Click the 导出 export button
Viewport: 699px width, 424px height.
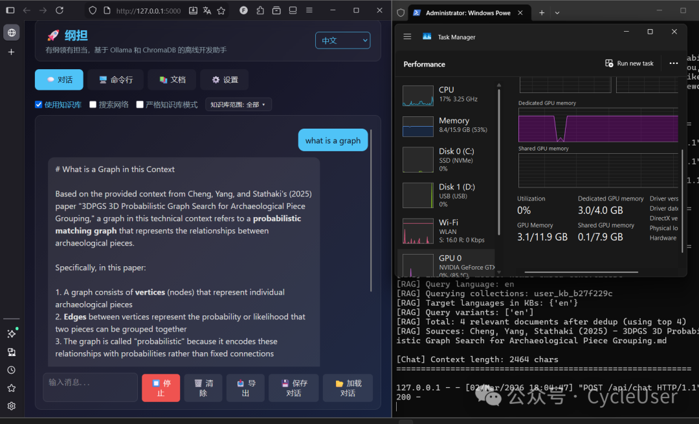click(x=246, y=388)
